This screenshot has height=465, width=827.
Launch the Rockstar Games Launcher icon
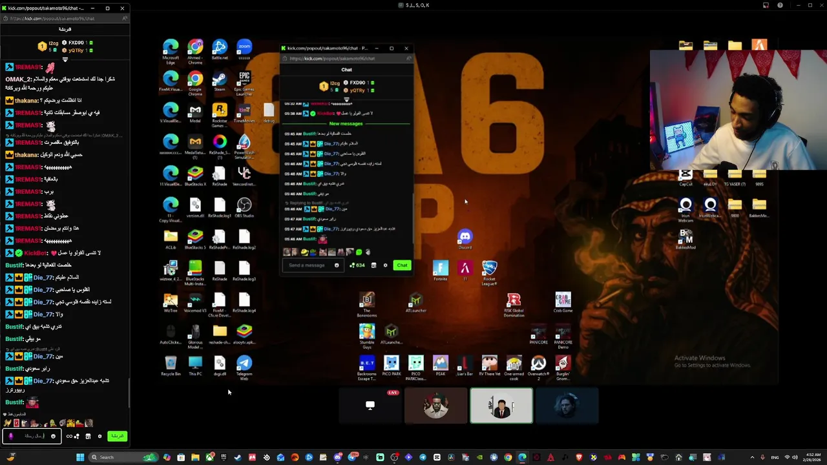coord(220,114)
